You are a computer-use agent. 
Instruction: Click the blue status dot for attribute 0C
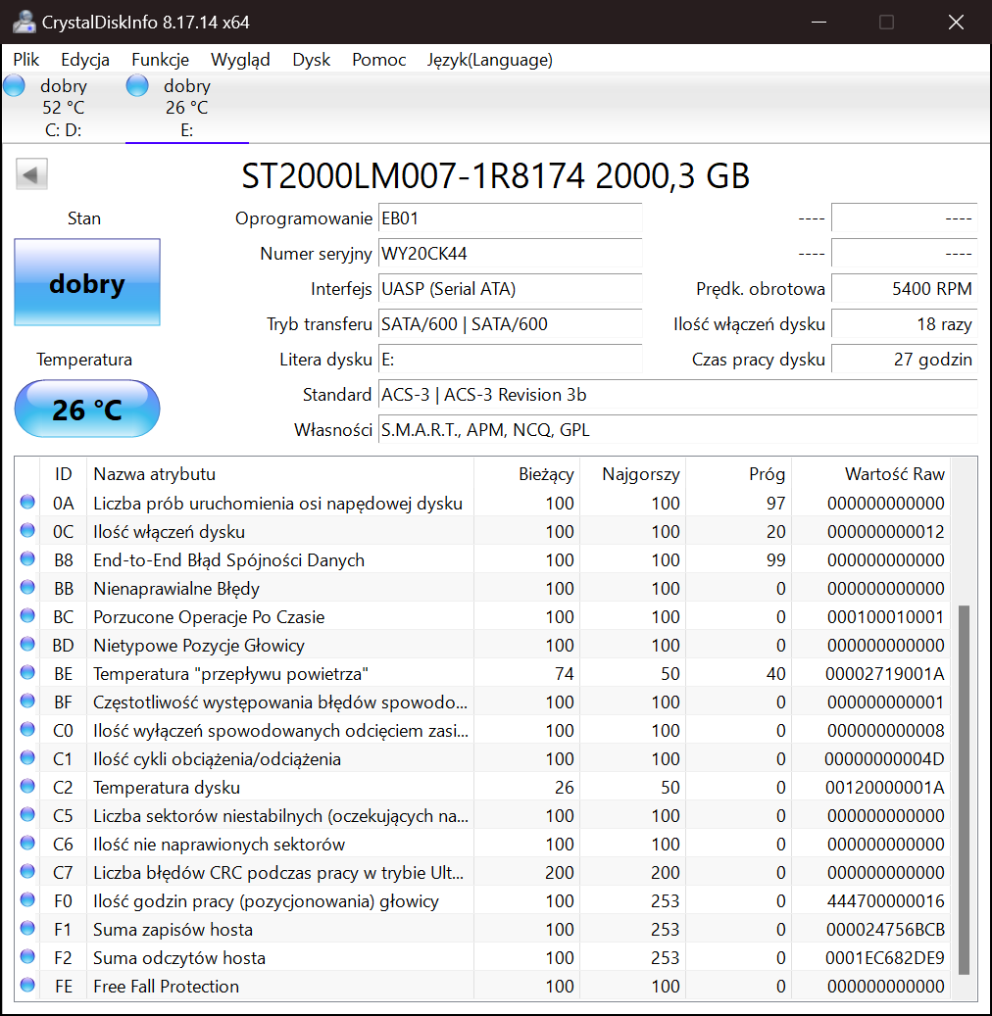(x=27, y=531)
